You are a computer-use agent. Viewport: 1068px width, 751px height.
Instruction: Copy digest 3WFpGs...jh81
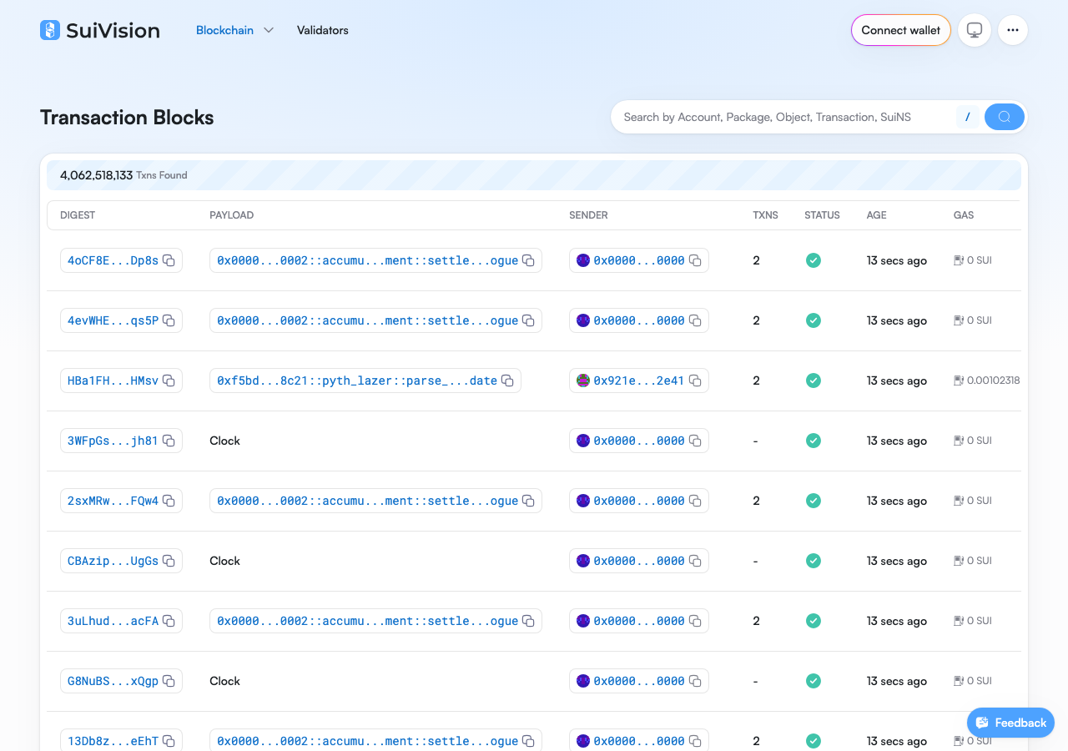pos(169,441)
